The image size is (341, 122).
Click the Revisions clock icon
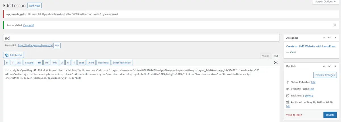point(288,96)
